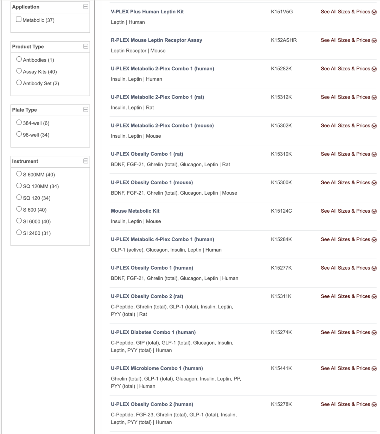Open U-PLEX Metabolic 2-Plex Combo 1 (rat)
This screenshot has width=380, height=434.
(157, 97)
